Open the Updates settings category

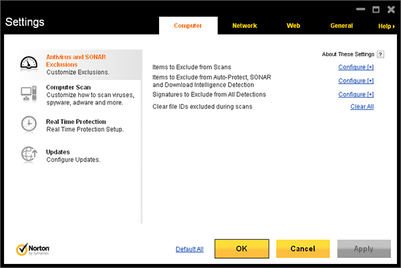coord(81,156)
